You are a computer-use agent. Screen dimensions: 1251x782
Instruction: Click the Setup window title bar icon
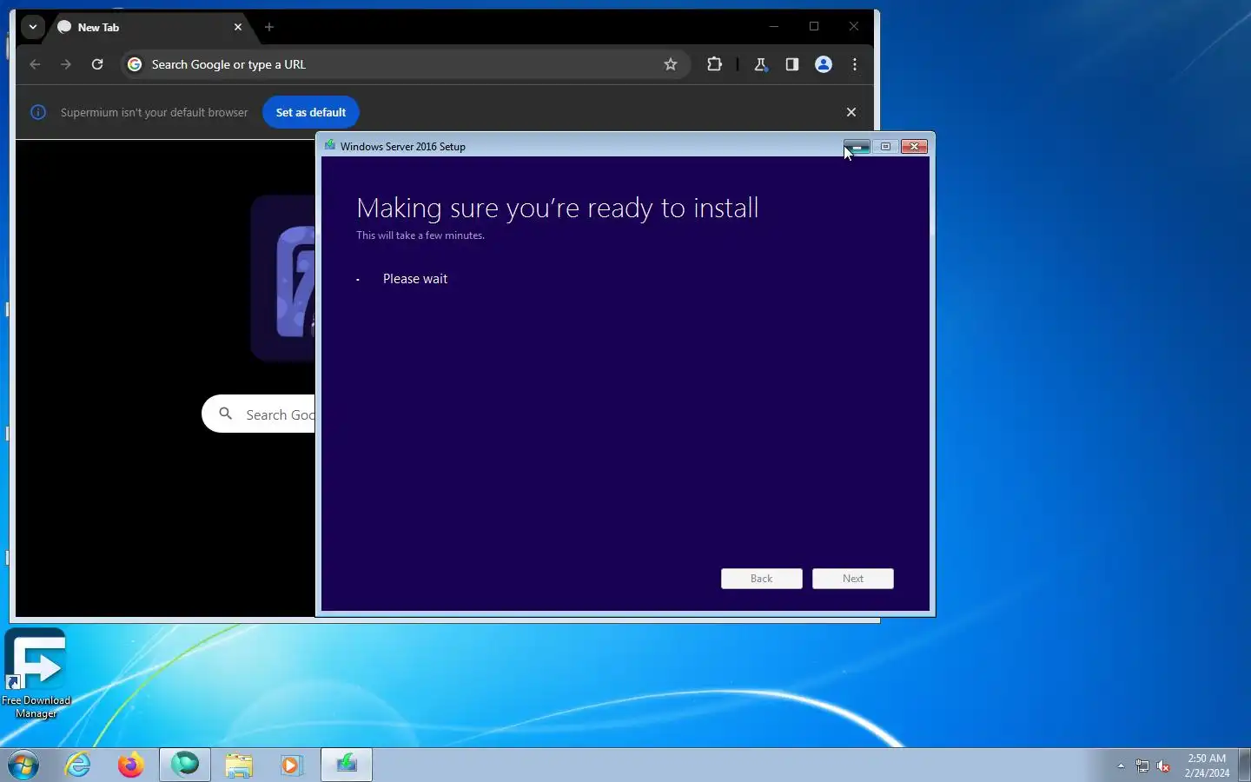[x=330, y=145]
